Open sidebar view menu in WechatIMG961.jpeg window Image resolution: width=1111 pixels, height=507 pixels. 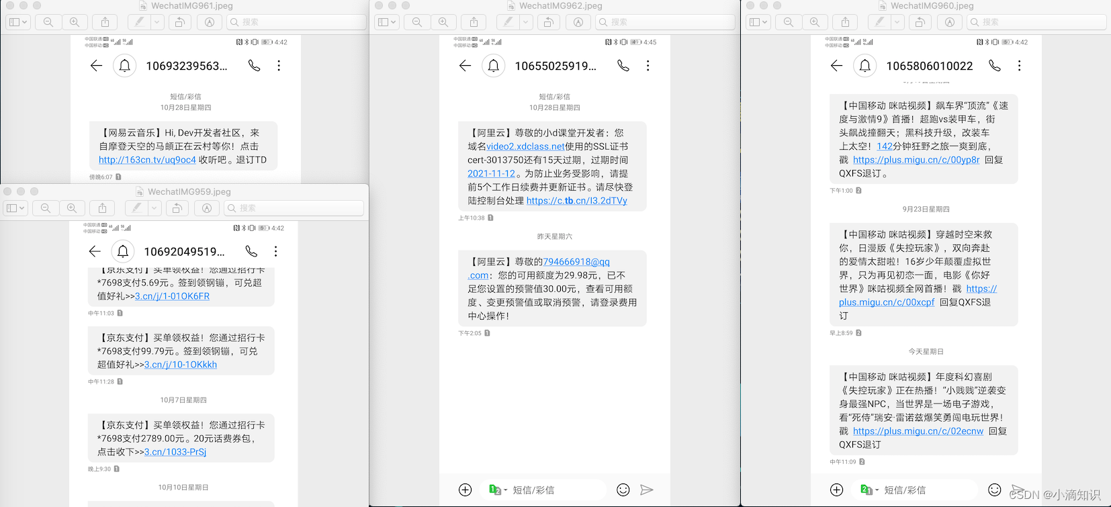tap(18, 22)
